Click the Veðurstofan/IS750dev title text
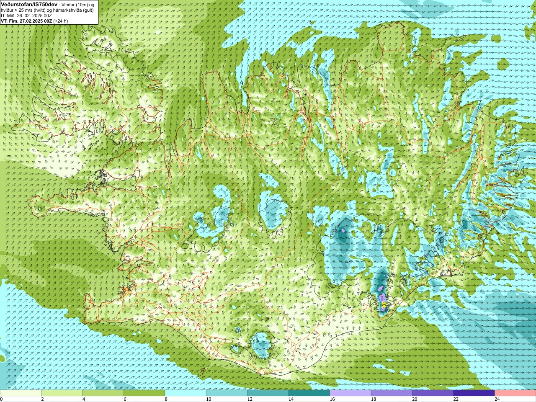Image resolution: width=536 pixels, height=402 pixels. tap(29, 4)
